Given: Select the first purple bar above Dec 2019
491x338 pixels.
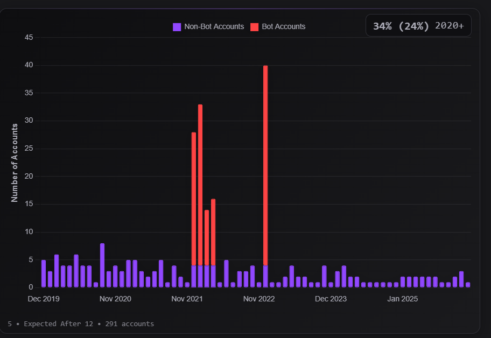Looking at the screenshot, I should coord(44,273).
